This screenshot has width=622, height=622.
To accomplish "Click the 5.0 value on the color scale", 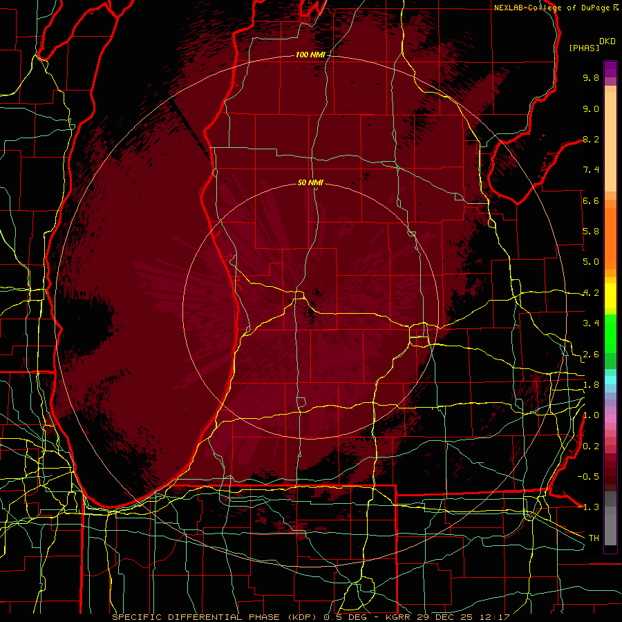I will click(591, 262).
